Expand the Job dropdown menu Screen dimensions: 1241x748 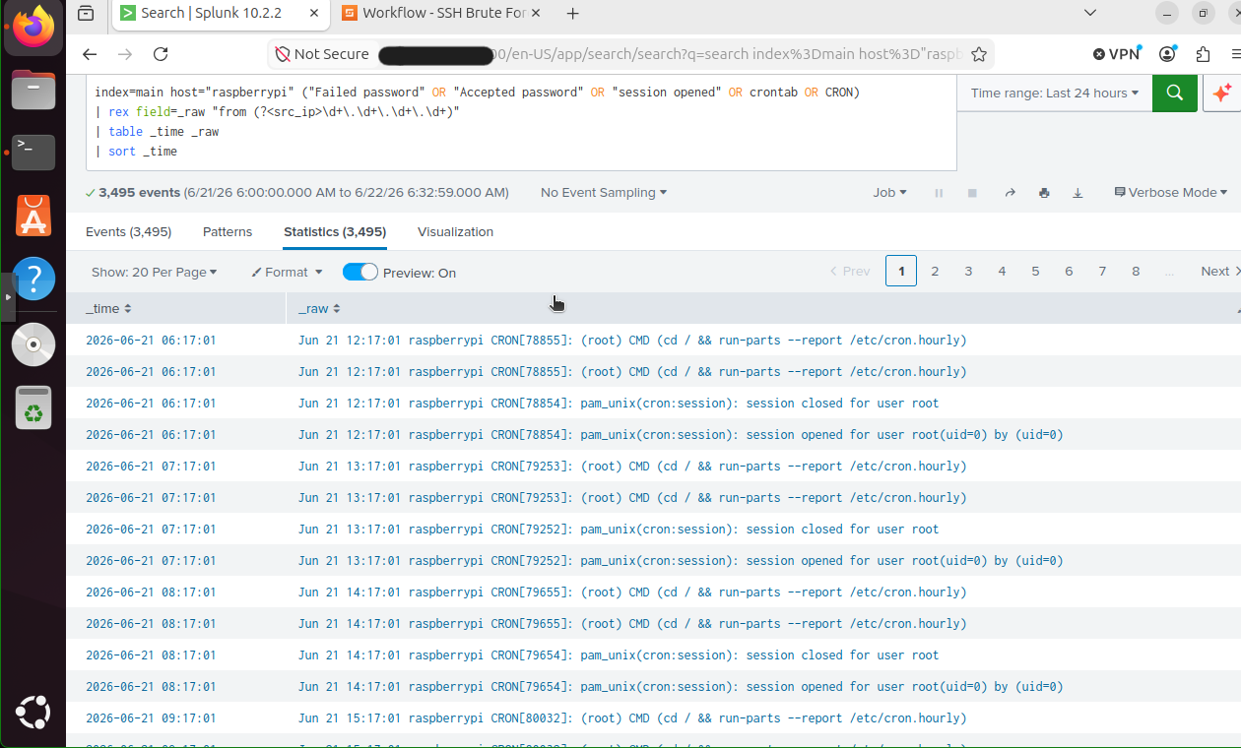click(889, 193)
